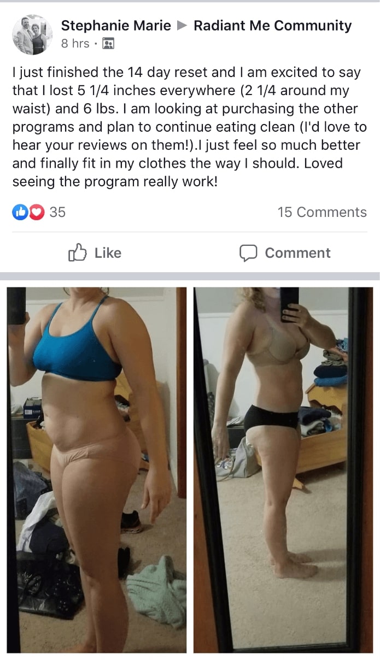This screenshot has width=380, height=665.
Task: Tap the post text about 14 day reset
Action: 189,127
